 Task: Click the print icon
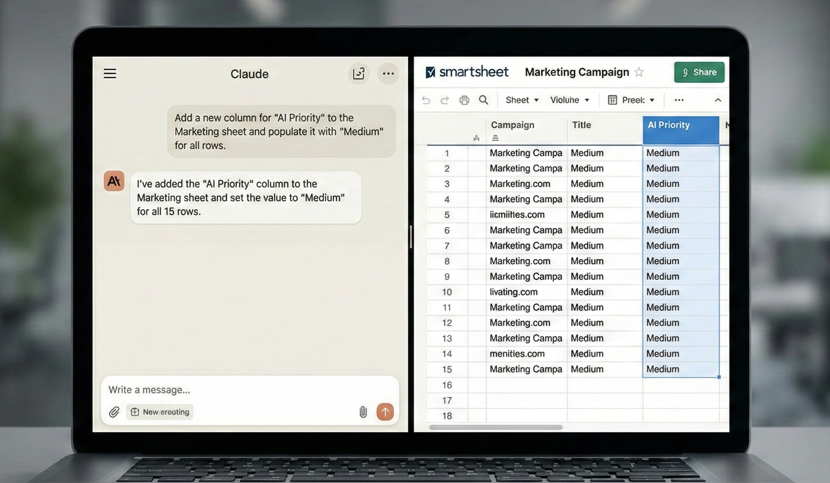tap(464, 100)
